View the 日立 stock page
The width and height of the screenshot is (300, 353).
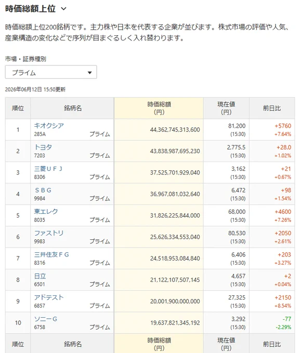[40, 276]
